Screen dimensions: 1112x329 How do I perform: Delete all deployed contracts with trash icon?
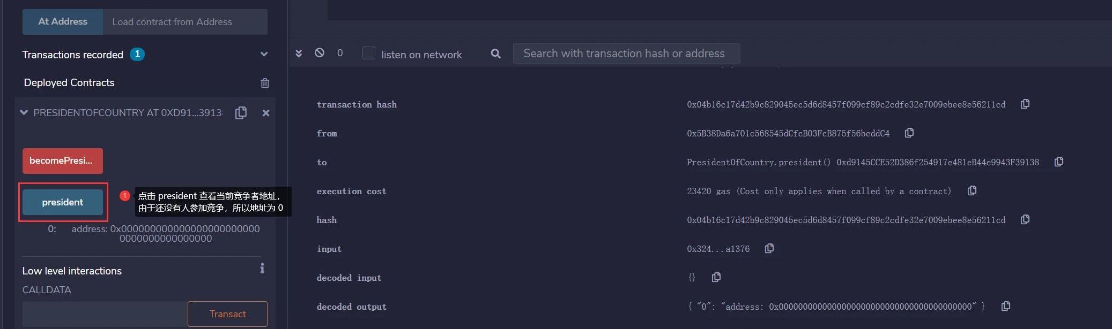point(265,83)
